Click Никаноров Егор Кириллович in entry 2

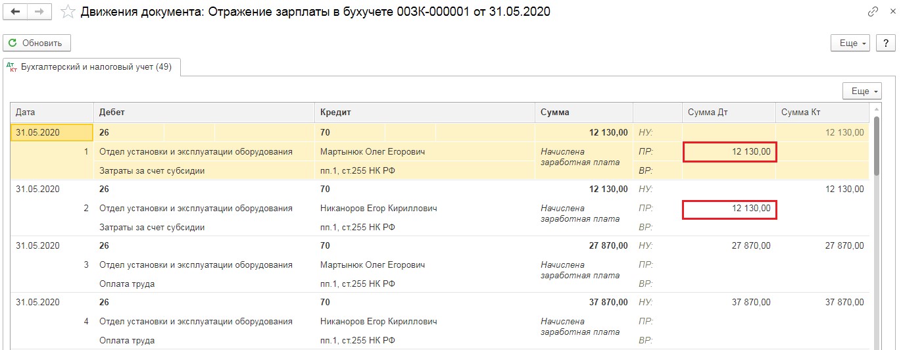click(x=379, y=209)
